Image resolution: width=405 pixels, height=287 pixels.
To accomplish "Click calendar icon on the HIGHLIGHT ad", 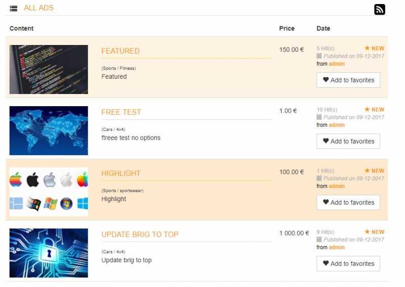I will click(319, 178).
